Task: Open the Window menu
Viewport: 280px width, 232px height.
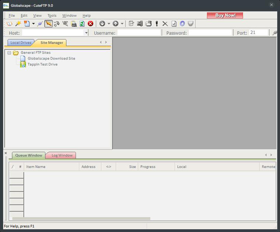Action: (69, 15)
